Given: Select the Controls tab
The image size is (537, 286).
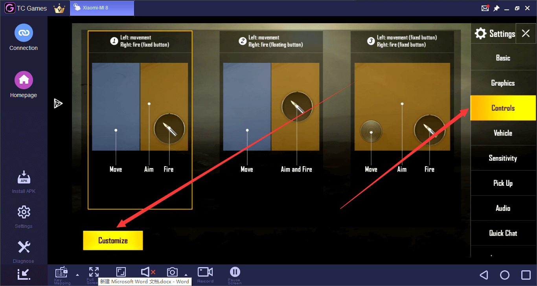Looking at the screenshot, I should [503, 108].
